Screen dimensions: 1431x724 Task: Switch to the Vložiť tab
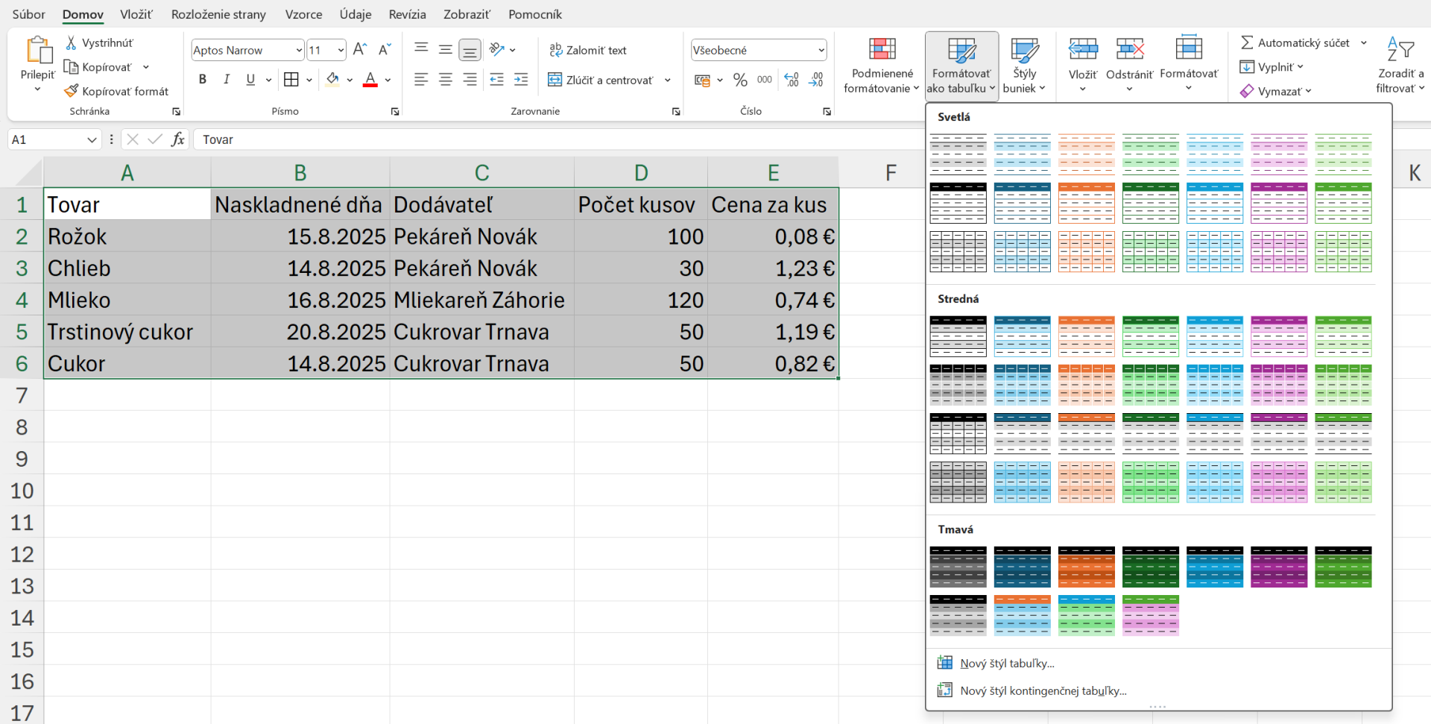tap(136, 14)
